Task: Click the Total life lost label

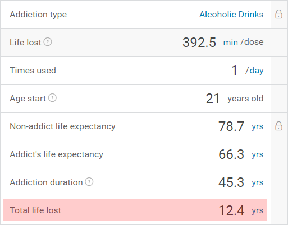Action: [x=35, y=210]
